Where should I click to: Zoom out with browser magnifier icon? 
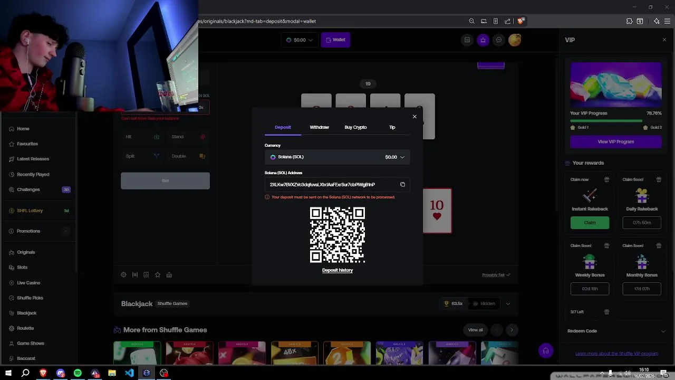click(471, 21)
